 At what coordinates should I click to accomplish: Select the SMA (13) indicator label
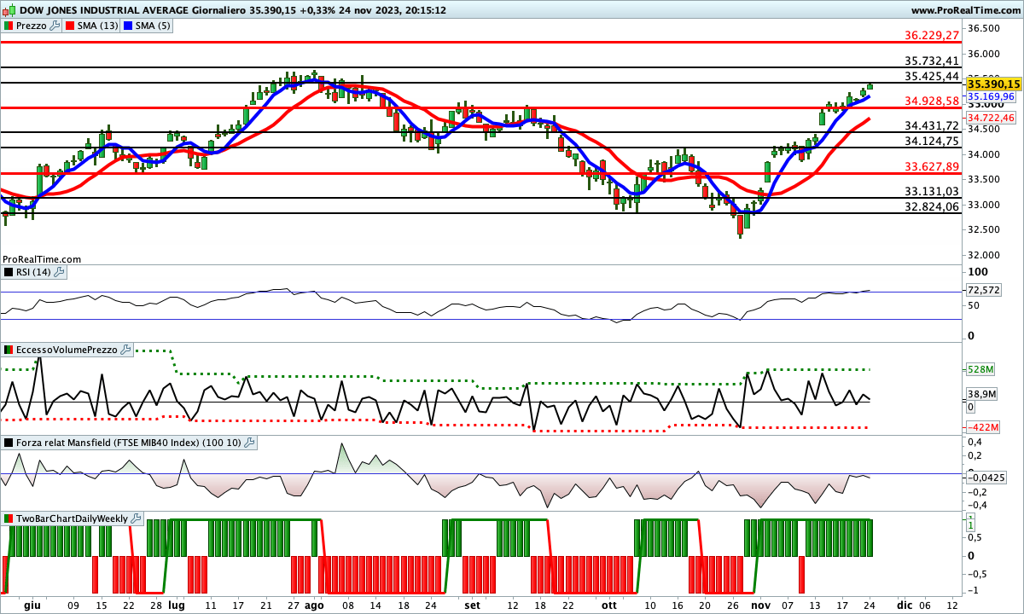99,26
